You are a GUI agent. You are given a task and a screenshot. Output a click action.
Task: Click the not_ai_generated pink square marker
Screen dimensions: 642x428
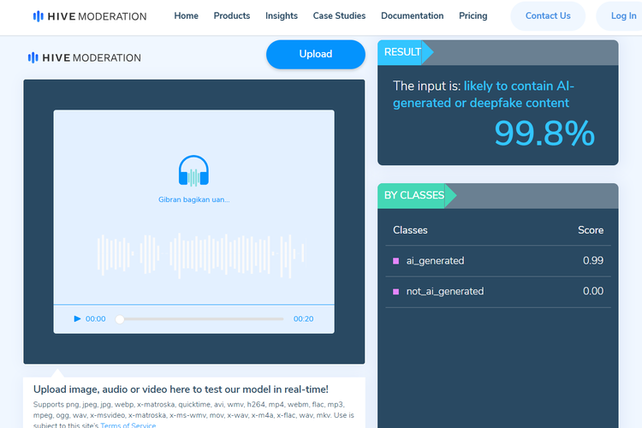[395, 292]
